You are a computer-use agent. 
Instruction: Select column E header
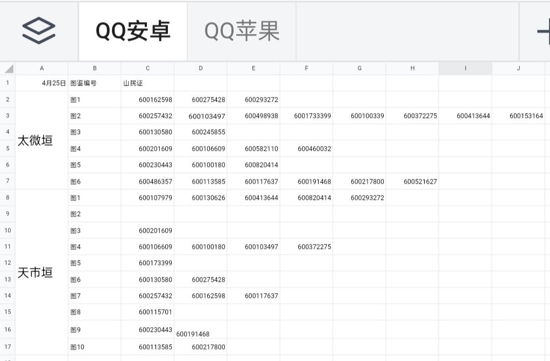pos(253,68)
